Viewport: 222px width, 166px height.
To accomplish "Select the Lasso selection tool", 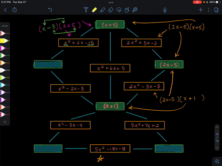I will (x=119, y=10).
